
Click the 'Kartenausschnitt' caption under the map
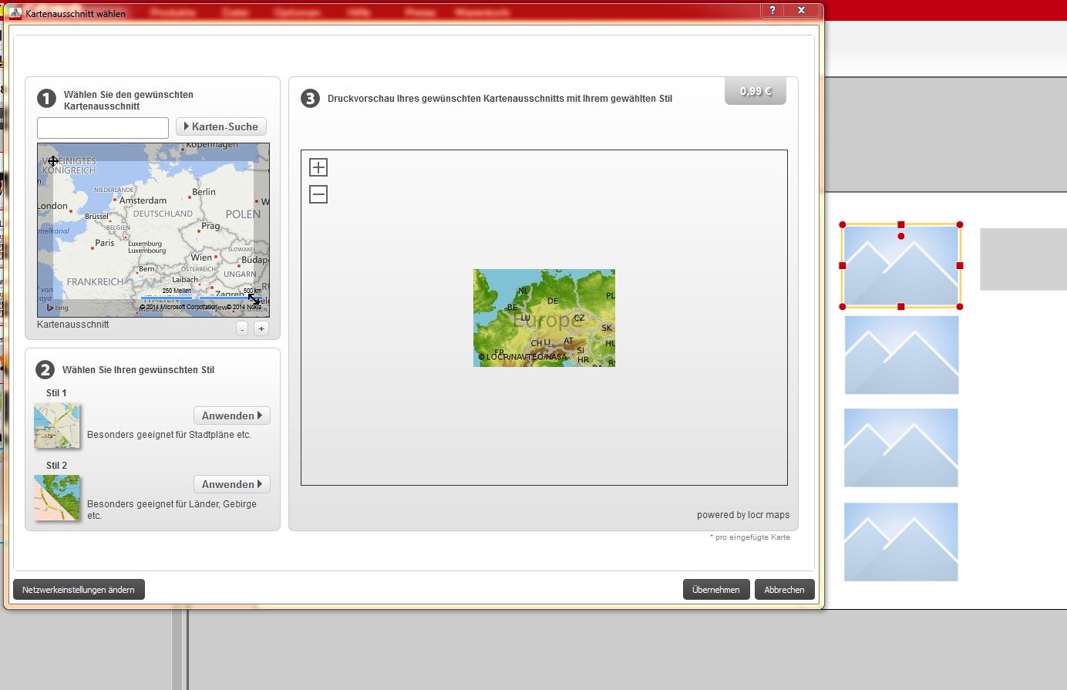[x=73, y=325]
